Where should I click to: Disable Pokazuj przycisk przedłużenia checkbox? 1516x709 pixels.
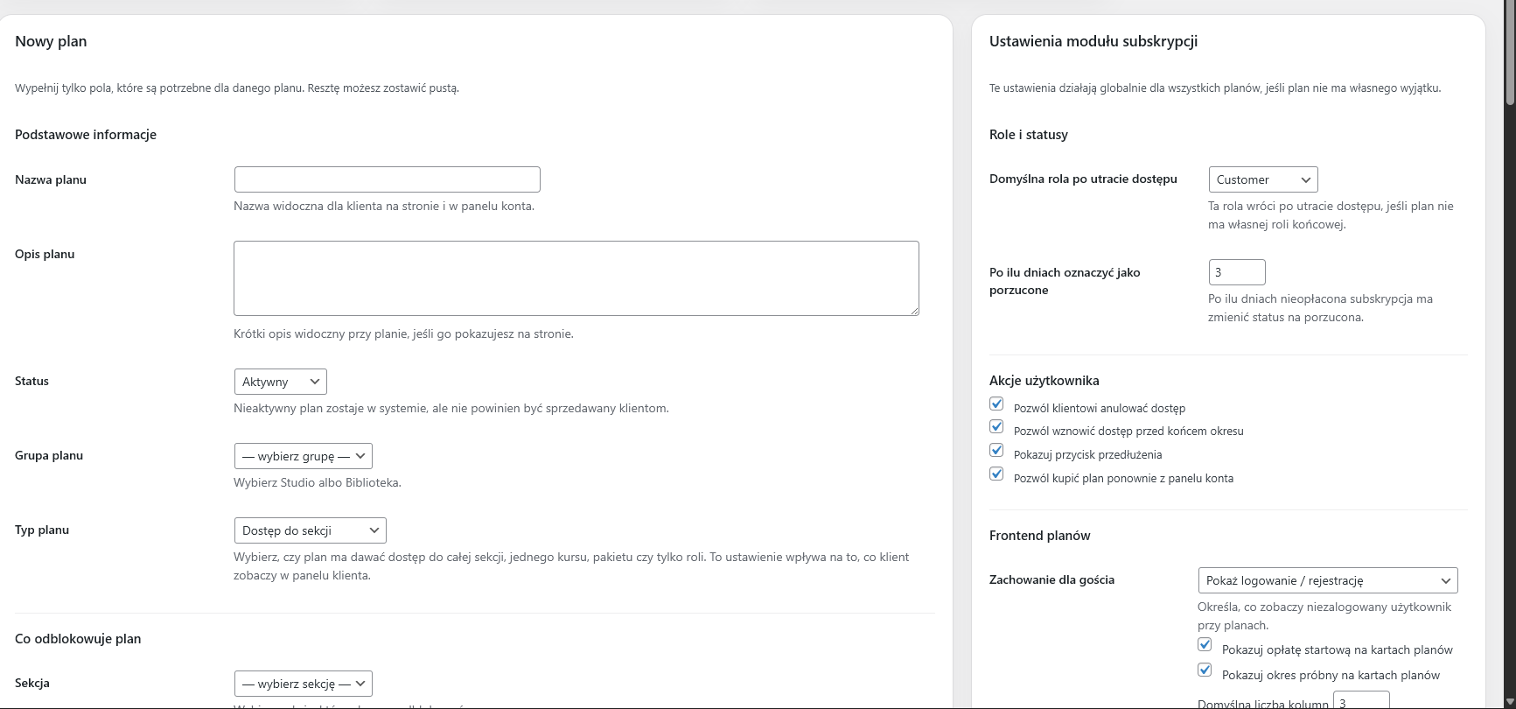coord(996,451)
